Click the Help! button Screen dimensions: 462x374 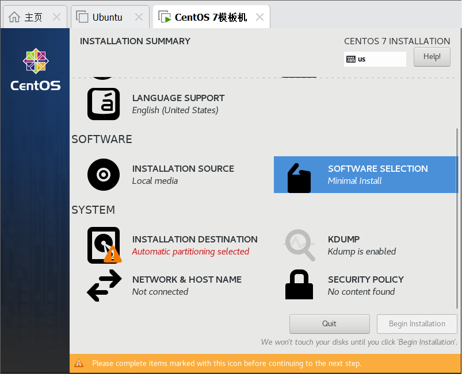432,57
